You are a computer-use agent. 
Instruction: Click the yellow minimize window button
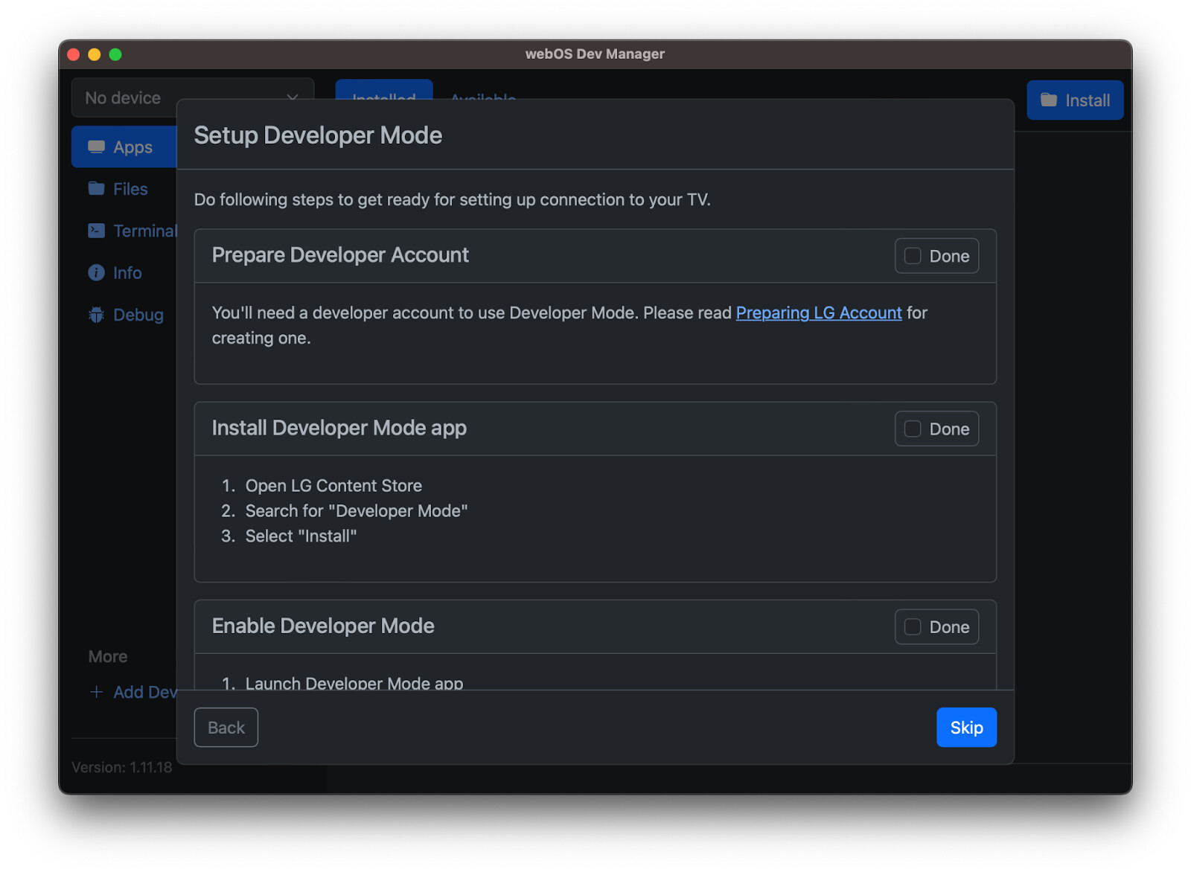click(x=95, y=54)
